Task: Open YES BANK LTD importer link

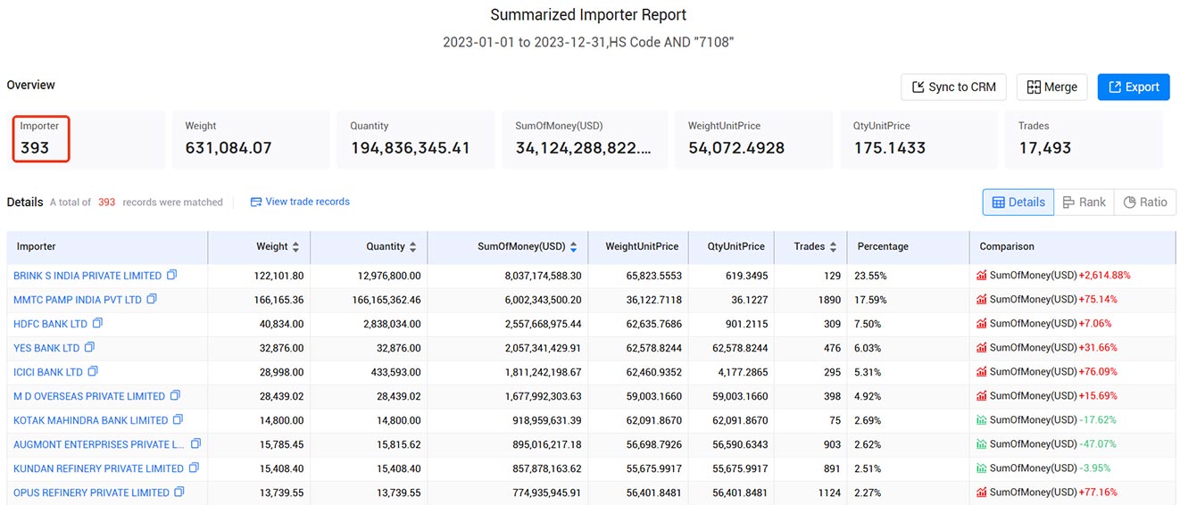Action: 46,348
